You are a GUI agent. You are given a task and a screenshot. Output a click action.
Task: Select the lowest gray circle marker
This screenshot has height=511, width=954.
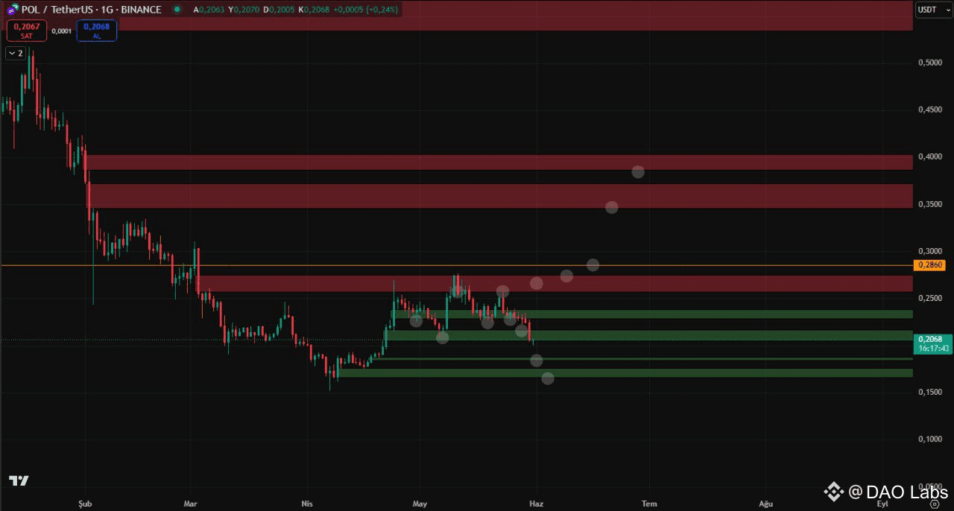pyautogui.click(x=548, y=378)
